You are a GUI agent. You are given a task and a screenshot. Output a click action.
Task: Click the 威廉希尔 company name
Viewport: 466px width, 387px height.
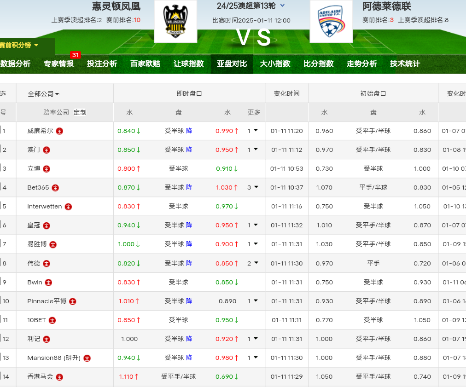[x=40, y=131]
